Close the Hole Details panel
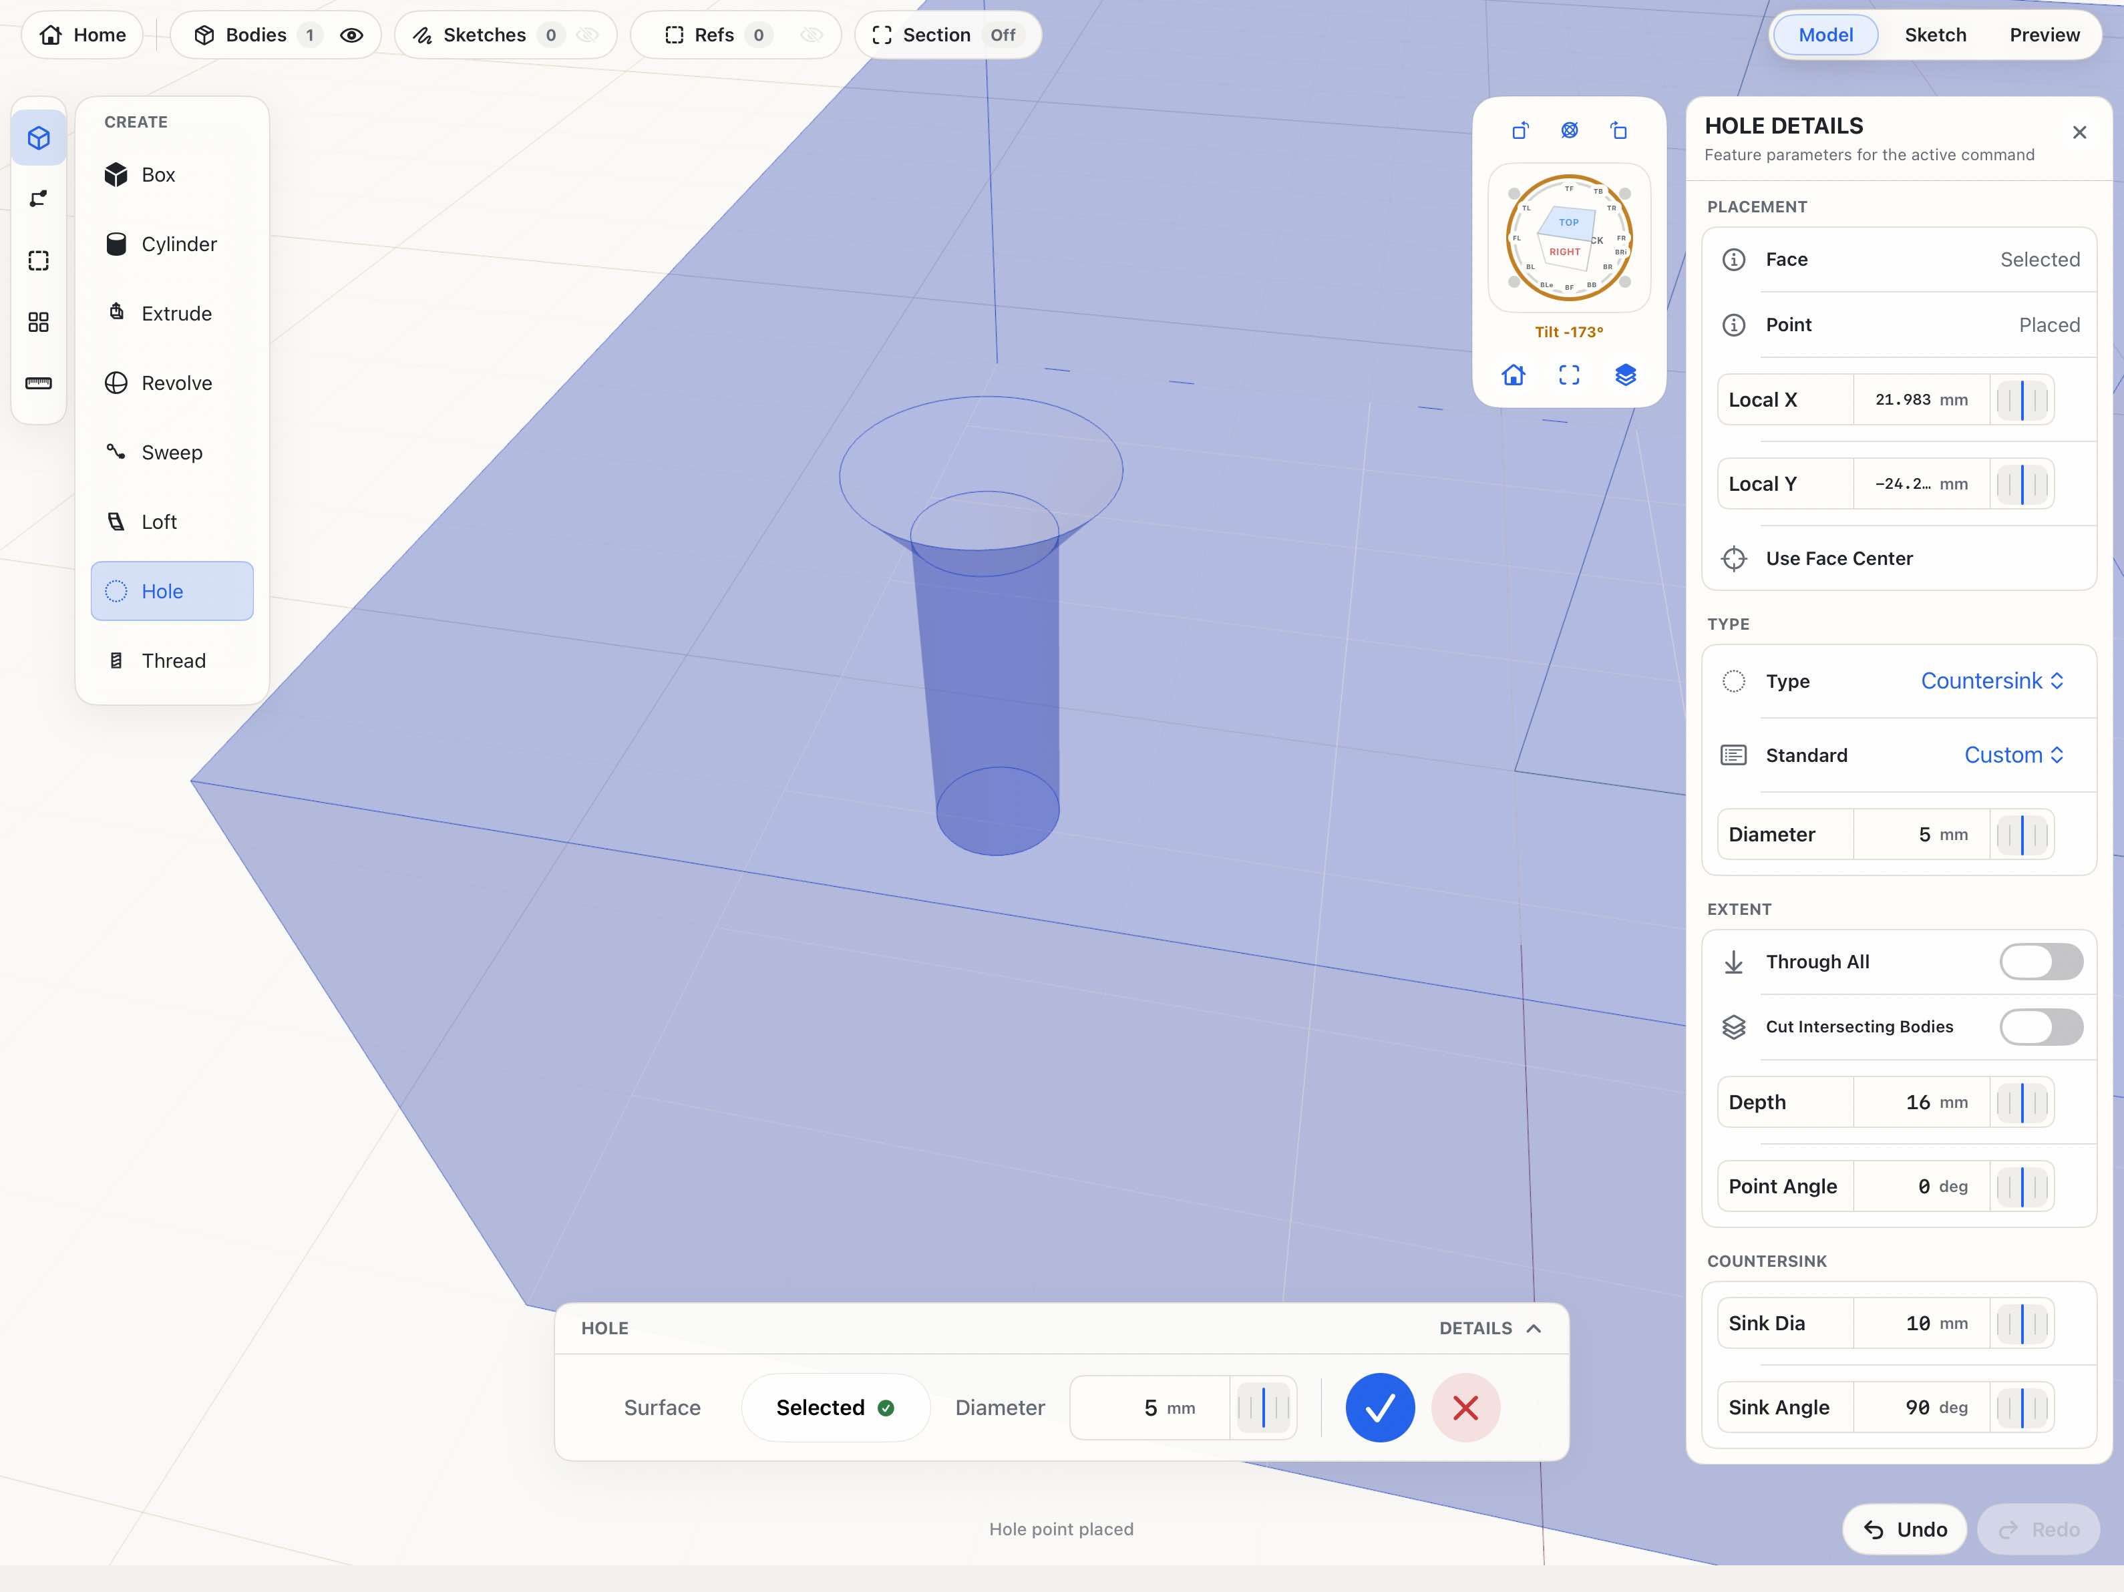This screenshot has width=2124, height=1592. point(2080,132)
